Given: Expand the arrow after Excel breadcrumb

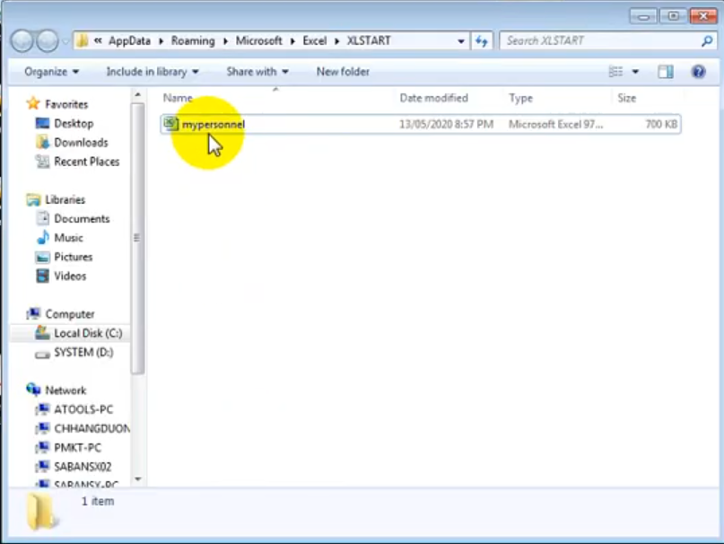Looking at the screenshot, I should coord(336,41).
